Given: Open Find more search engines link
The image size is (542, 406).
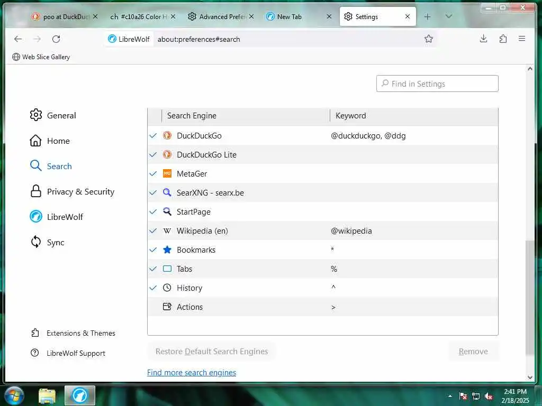Looking at the screenshot, I should point(192,373).
